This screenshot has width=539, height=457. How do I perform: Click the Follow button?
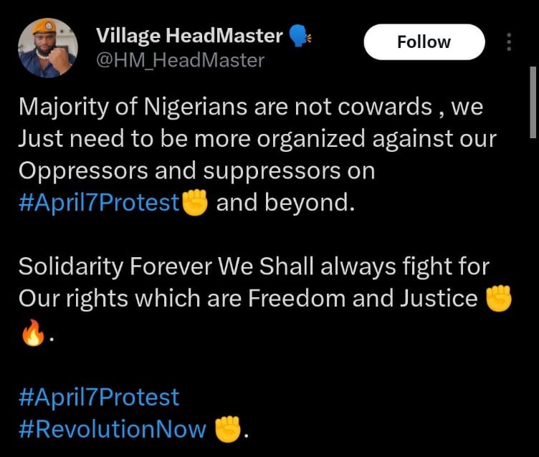pos(424,42)
